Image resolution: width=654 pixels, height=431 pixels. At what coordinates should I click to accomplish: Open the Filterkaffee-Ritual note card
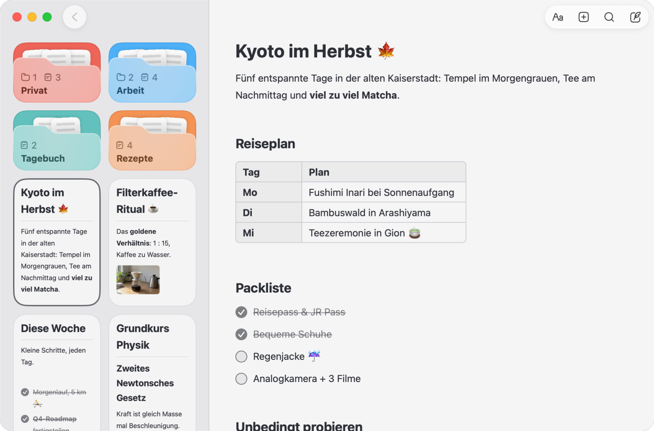[152, 242]
